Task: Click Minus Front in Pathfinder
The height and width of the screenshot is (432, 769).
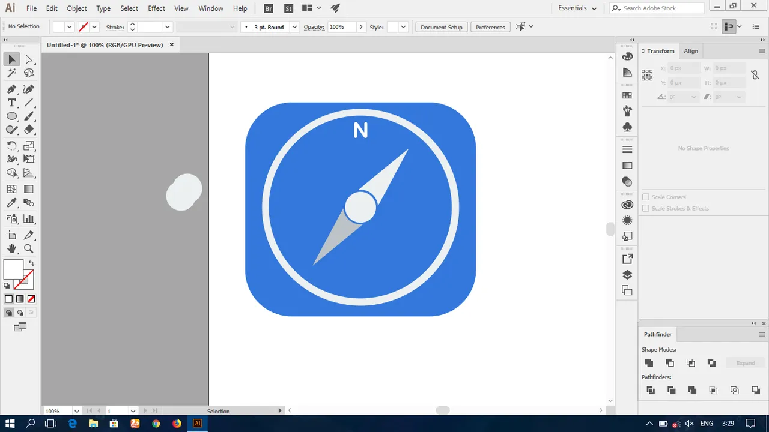Action: tap(670, 362)
